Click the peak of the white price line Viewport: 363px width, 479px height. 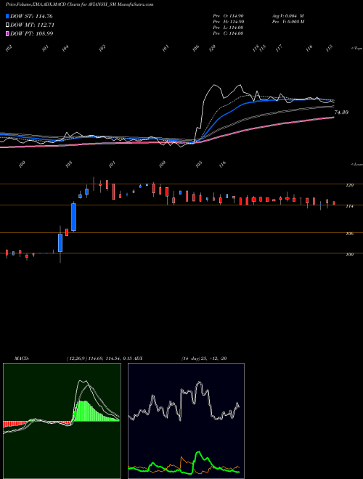coord(215,85)
